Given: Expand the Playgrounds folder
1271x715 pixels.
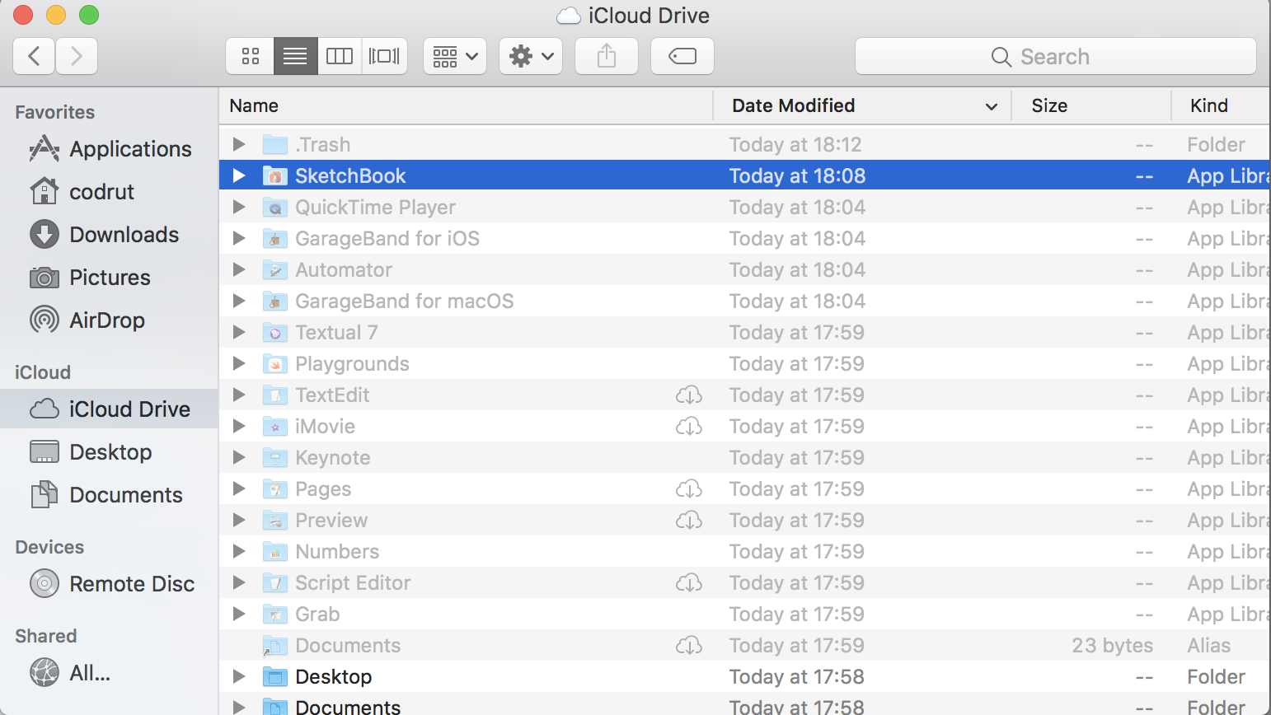Looking at the screenshot, I should 239,363.
